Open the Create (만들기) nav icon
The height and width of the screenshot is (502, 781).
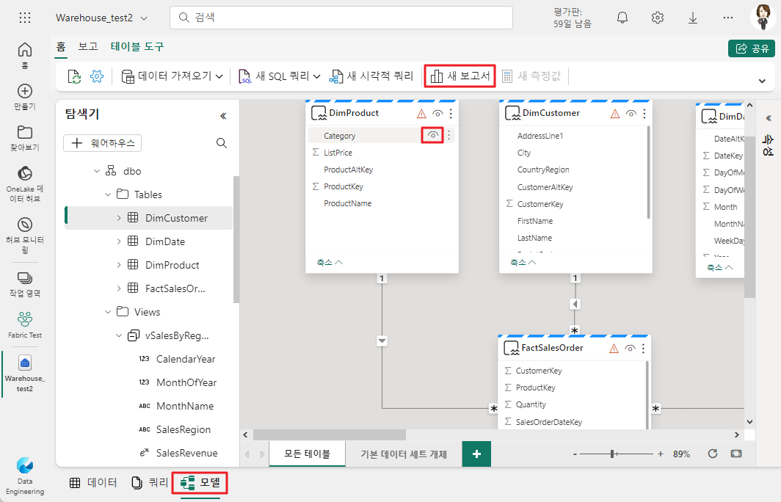(25, 97)
